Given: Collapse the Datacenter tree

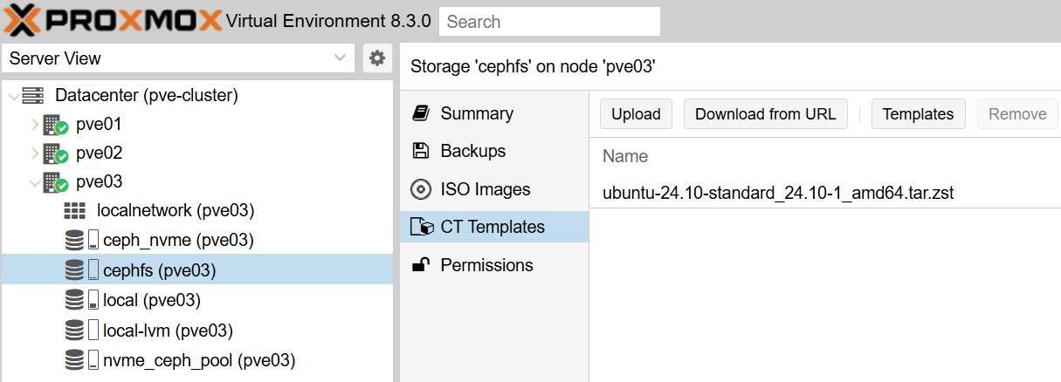Looking at the screenshot, I should coord(12,95).
